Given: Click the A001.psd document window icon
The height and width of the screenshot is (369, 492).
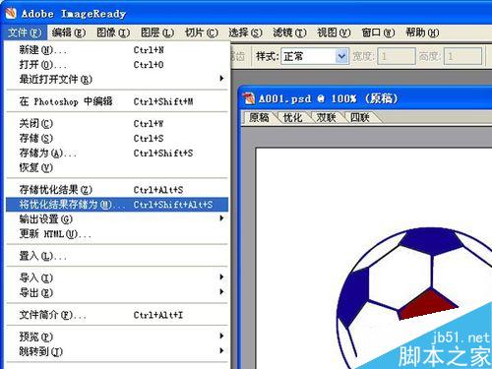Looking at the screenshot, I should (x=249, y=98).
